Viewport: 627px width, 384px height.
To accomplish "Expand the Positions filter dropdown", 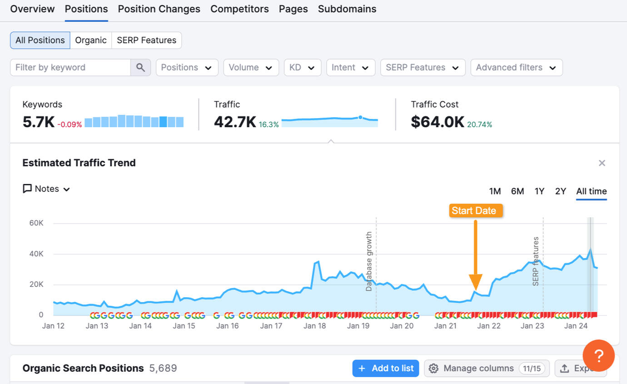I will pyautogui.click(x=187, y=68).
